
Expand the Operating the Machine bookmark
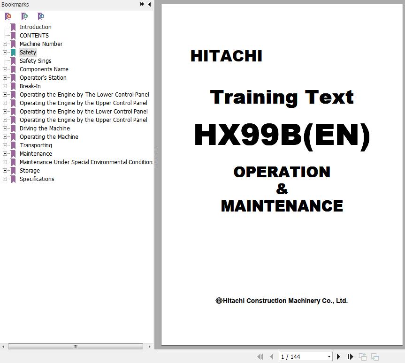[5, 137]
